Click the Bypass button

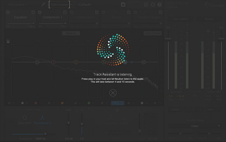click(209, 19)
